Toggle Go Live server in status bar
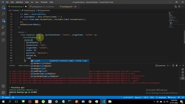The image size is (185, 104). click(x=172, y=97)
